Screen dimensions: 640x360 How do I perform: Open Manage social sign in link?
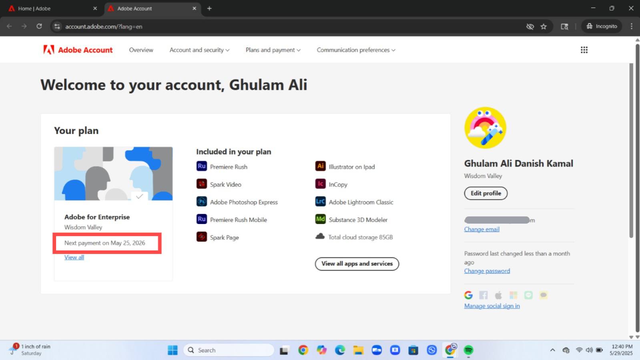pos(492,306)
